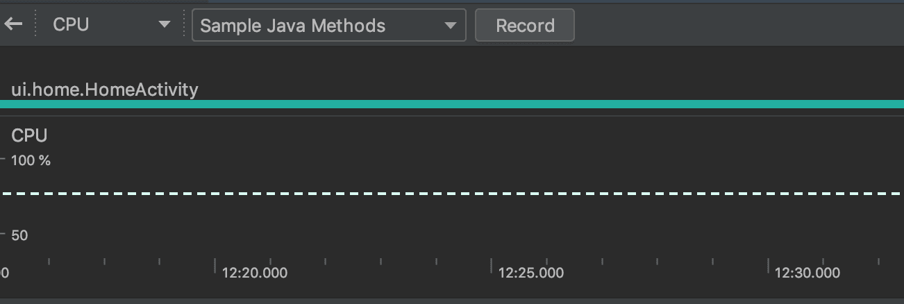Screen dimensions: 904x304
Task: Click the 100 % axis label
Action: [31, 161]
